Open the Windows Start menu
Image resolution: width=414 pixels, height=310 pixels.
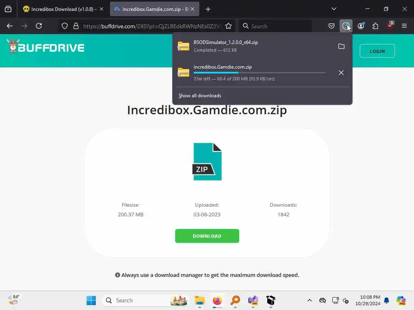91,300
